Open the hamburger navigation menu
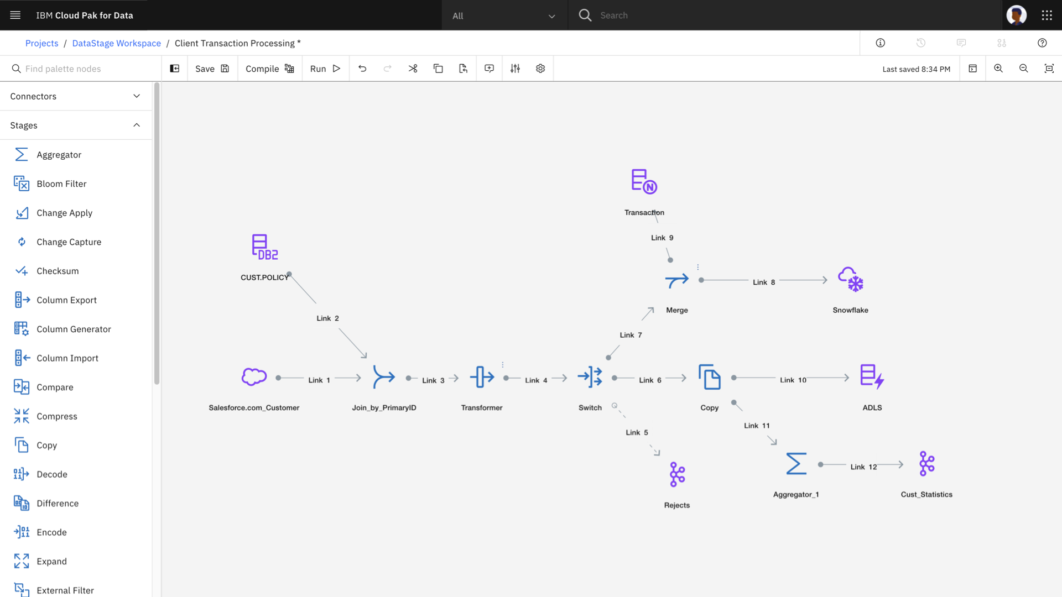 pyautogui.click(x=15, y=15)
